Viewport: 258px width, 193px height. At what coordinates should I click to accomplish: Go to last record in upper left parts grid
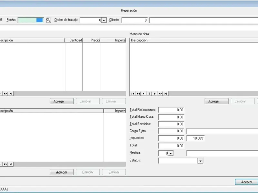(x=11, y=94)
